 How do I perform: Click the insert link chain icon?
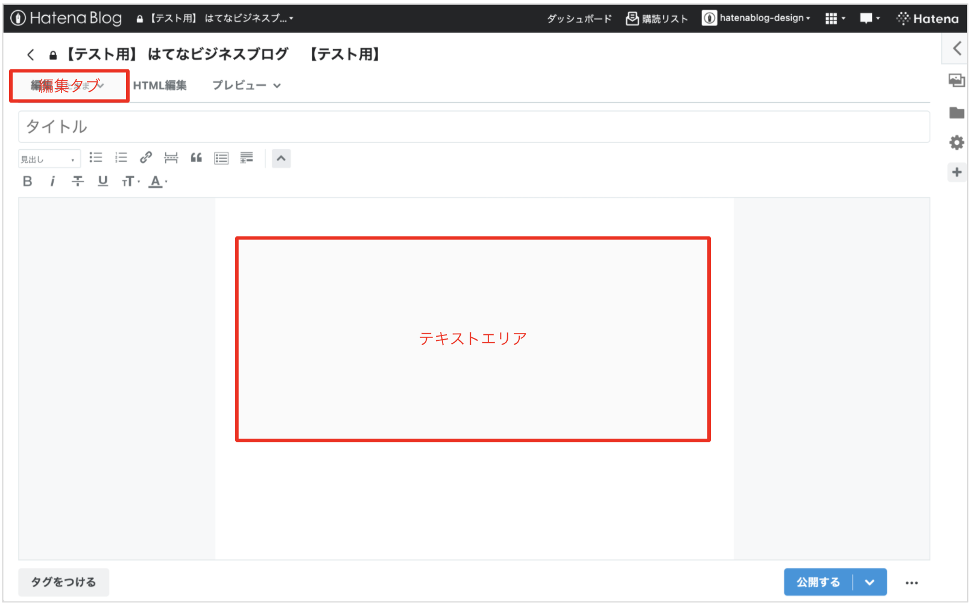[x=146, y=158]
